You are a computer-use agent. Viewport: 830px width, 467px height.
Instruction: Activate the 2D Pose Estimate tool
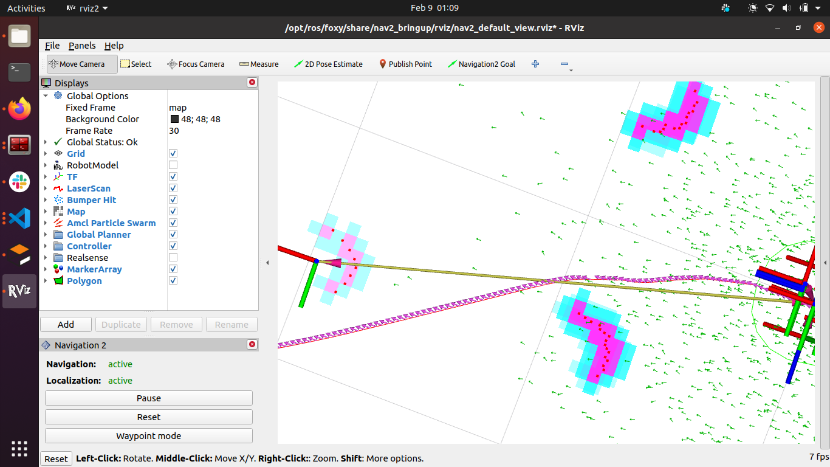pos(328,64)
